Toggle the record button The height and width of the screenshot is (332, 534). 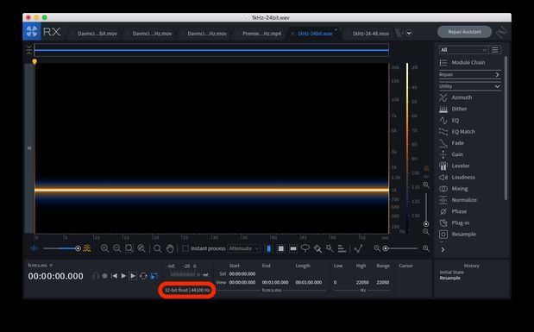coord(105,276)
